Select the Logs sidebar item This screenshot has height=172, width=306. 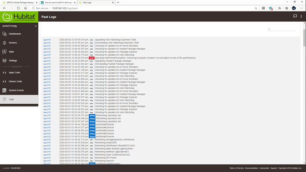19,99
